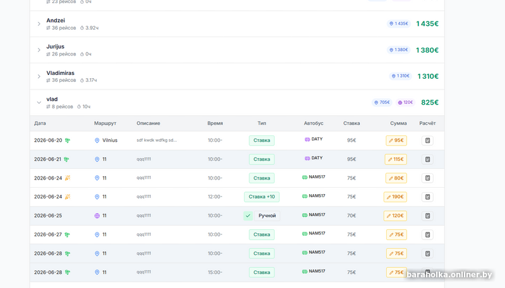505x288 pixels.
Task: Expand the Vladimiras driver row
Action: pos(39,76)
